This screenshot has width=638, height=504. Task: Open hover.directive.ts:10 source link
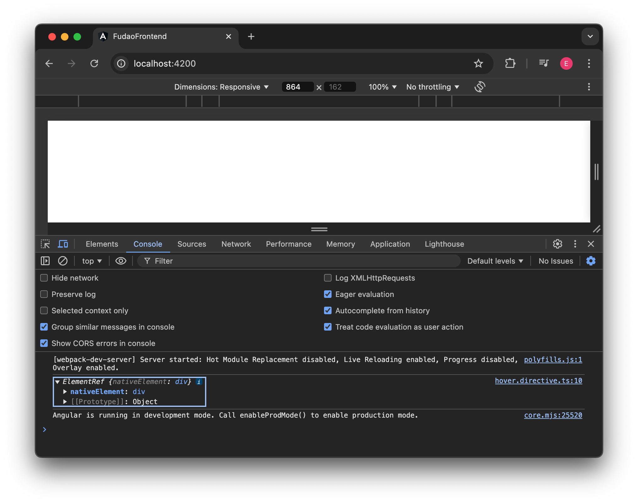coord(538,381)
